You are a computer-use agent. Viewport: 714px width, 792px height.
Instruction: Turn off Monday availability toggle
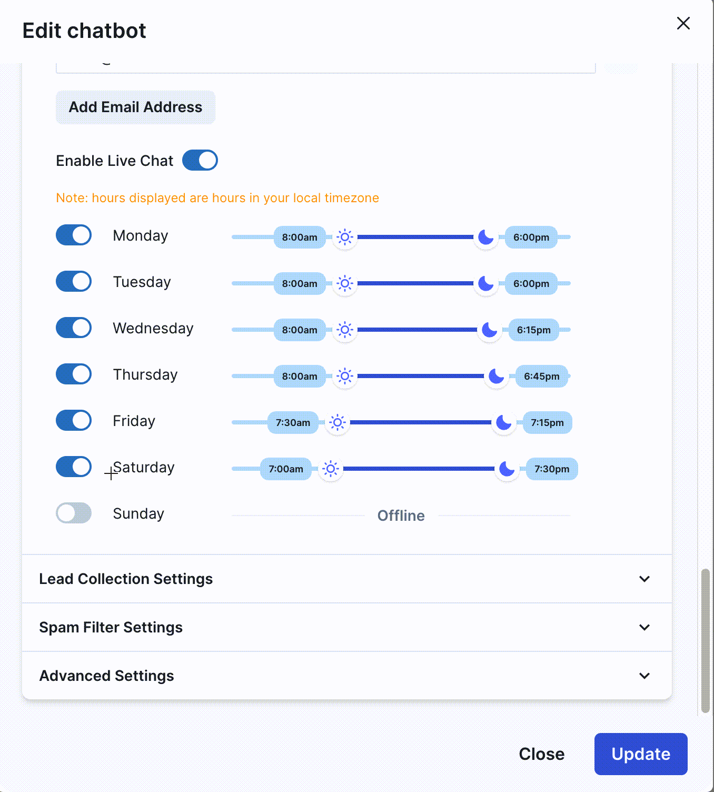pyautogui.click(x=74, y=235)
